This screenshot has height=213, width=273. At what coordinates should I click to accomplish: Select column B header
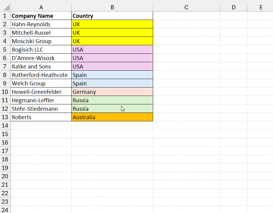click(x=112, y=7)
